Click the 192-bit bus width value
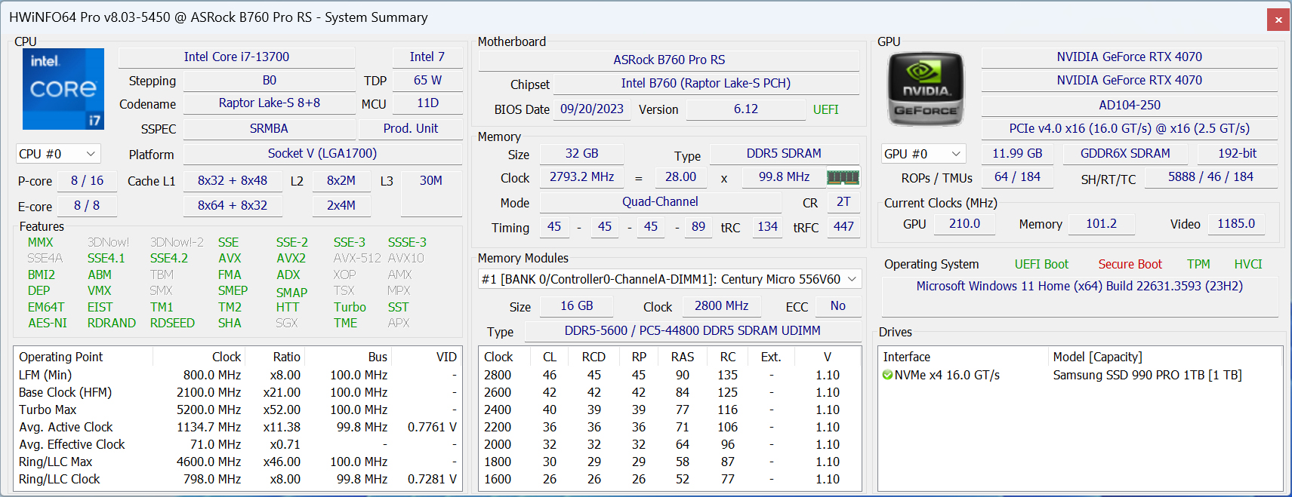Image resolution: width=1292 pixels, height=497 pixels. pyautogui.click(x=1237, y=154)
